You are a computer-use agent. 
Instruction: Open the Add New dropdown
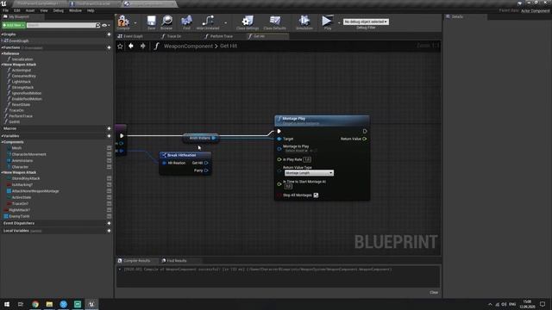pyautogui.click(x=14, y=25)
